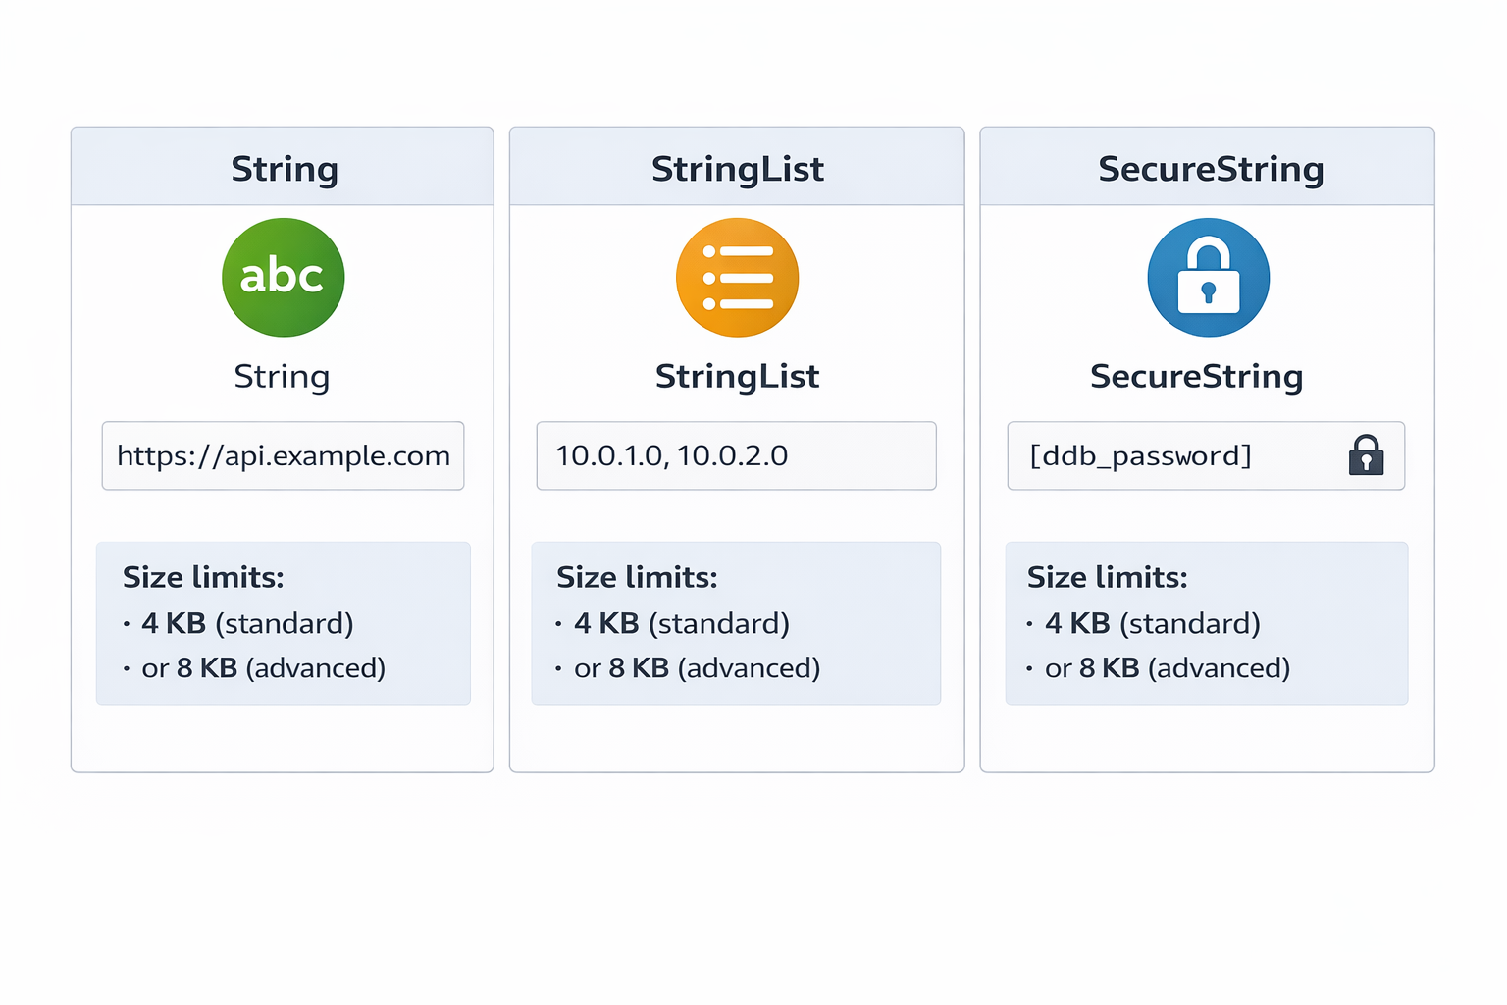The width and height of the screenshot is (1507, 1005).
Task: Click the green abc String icon
Action: (x=283, y=277)
